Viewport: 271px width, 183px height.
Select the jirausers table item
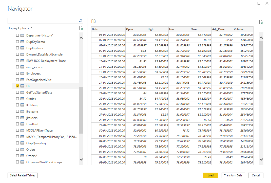(32, 118)
